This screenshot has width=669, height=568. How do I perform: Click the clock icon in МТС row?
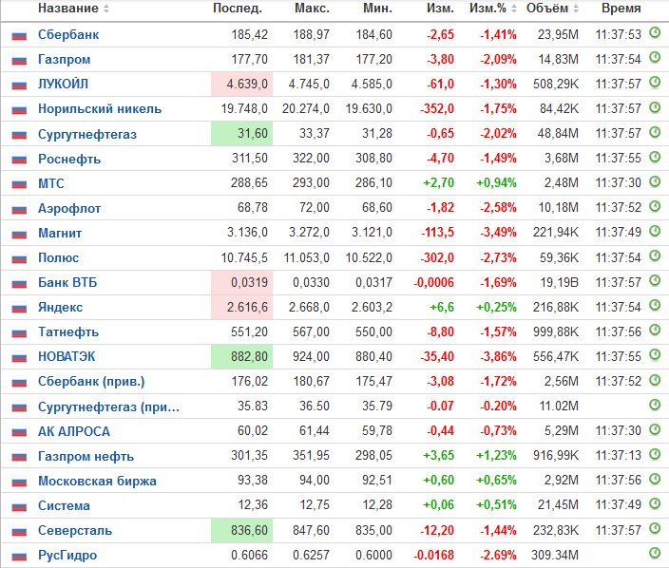[x=655, y=181]
